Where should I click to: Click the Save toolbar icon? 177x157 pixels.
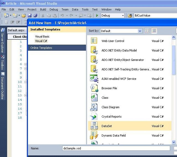[30, 16]
